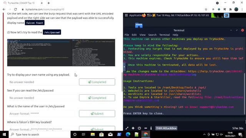Click Completed button for read /etc/passwd question
Image resolution: width=246 pixels, height=138 pixels.
tap(97, 98)
